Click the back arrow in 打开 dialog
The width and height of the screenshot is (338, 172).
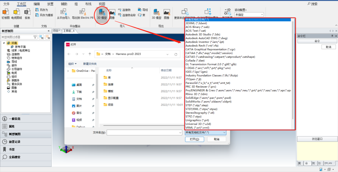coord(69,54)
